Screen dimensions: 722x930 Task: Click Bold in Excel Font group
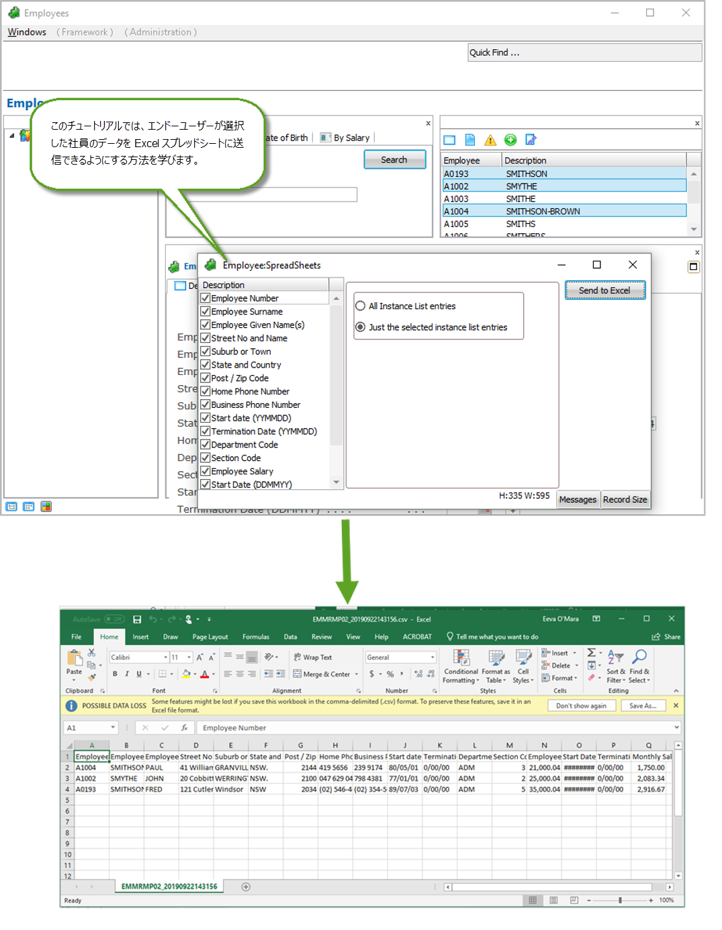(115, 674)
